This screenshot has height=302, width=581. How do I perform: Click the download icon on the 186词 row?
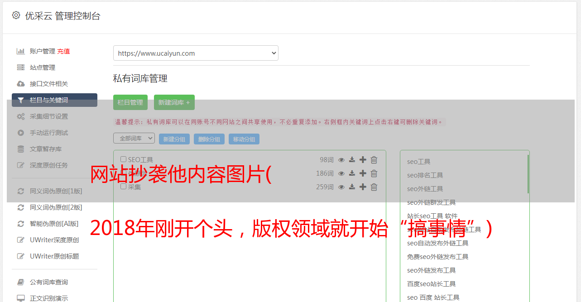(352, 173)
